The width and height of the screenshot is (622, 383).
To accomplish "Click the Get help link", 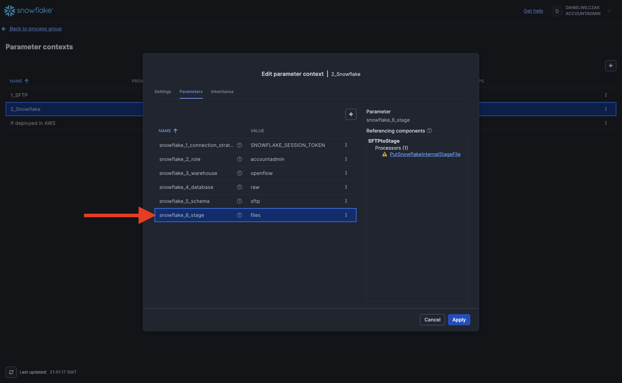I will [533, 11].
